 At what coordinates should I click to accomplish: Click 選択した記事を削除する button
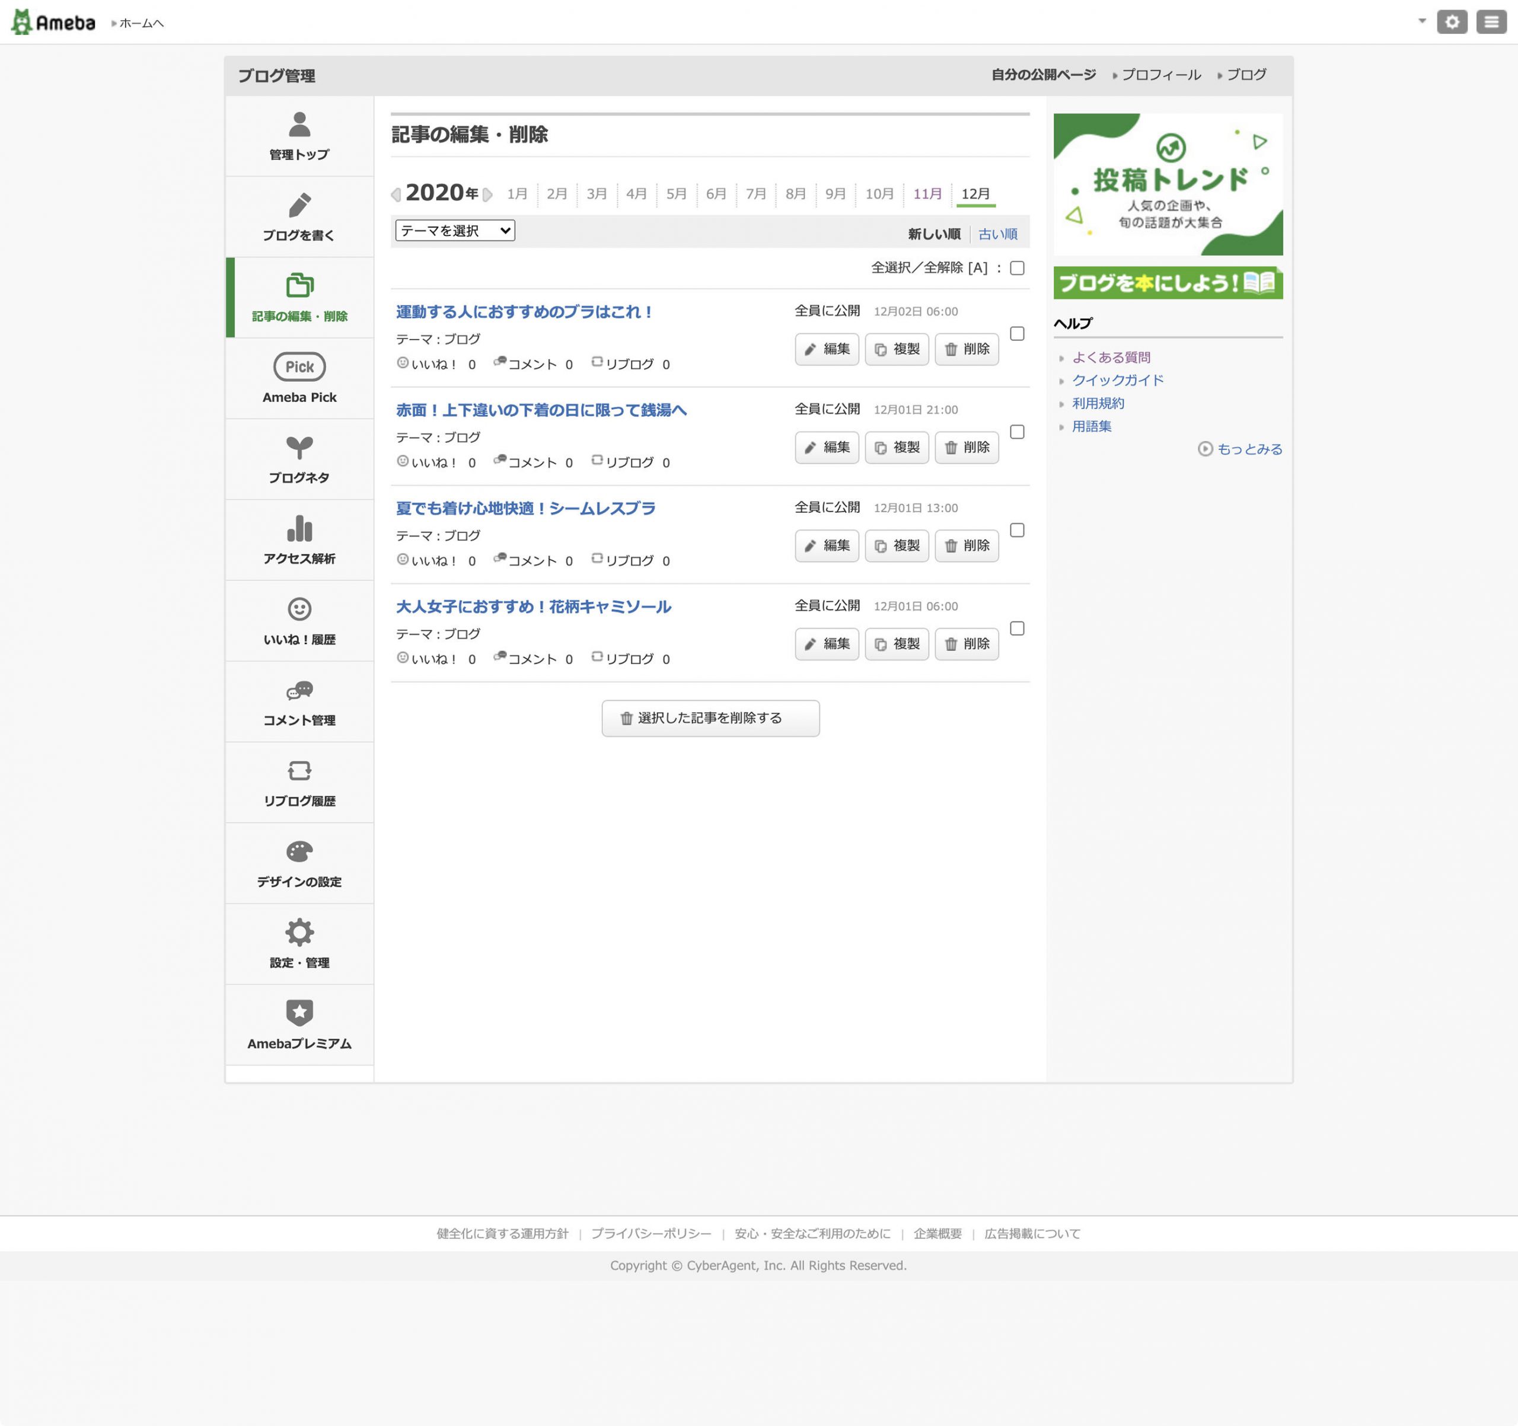point(710,719)
